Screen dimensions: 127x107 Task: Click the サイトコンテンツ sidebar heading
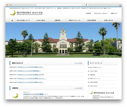(x=96, y=63)
